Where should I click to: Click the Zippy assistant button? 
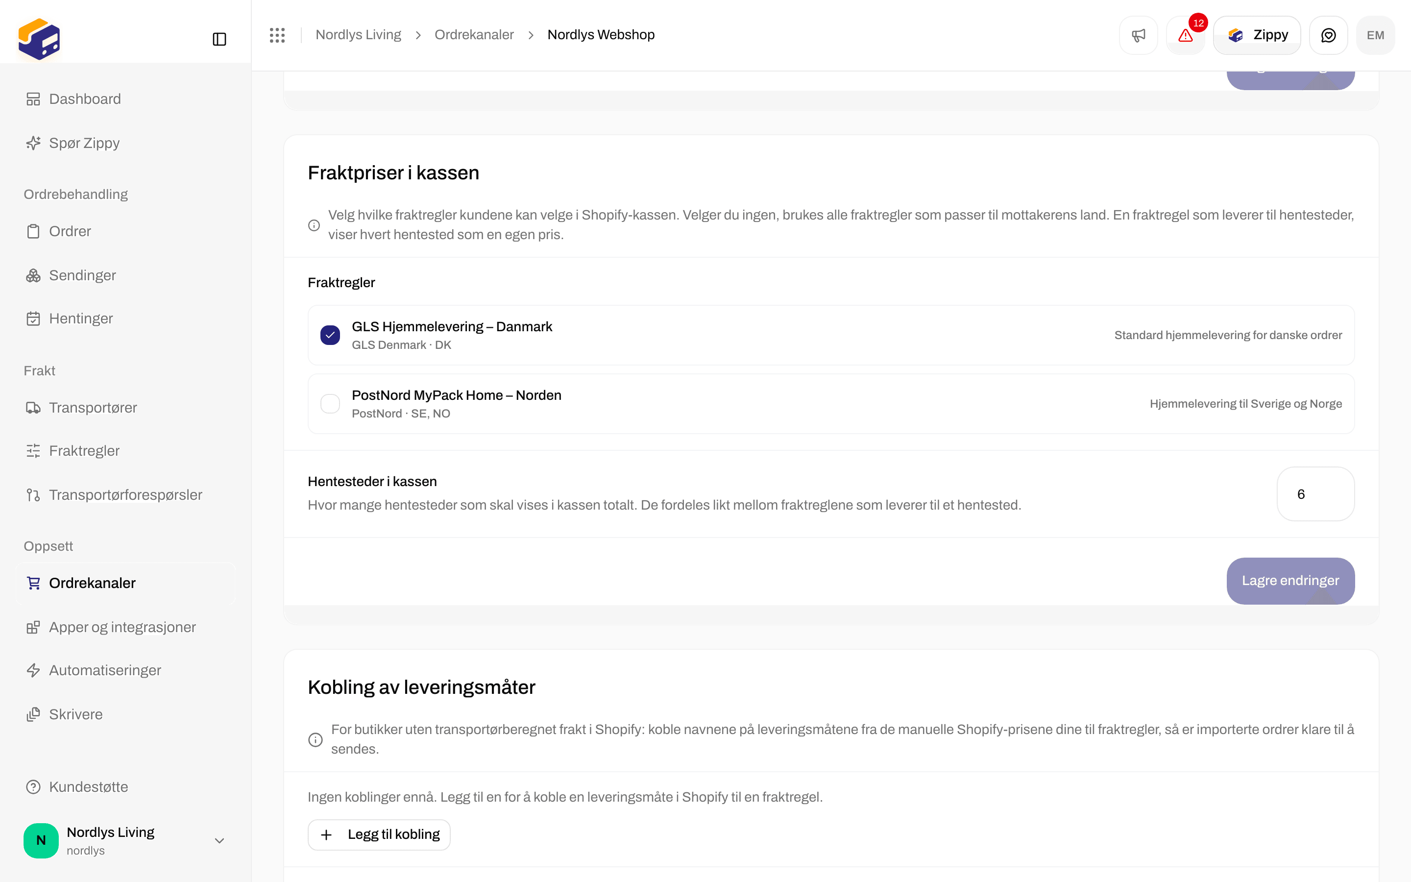(1257, 35)
